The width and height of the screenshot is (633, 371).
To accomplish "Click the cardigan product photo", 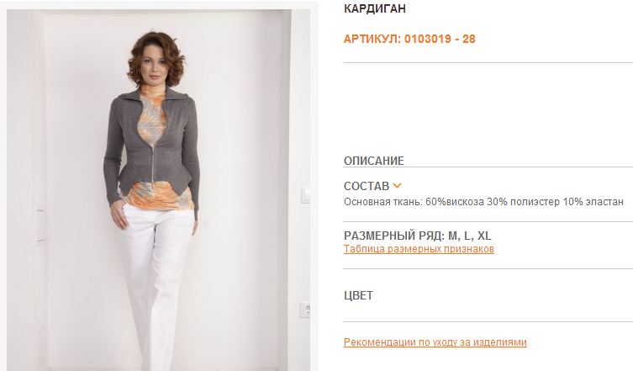I will [x=159, y=189].
